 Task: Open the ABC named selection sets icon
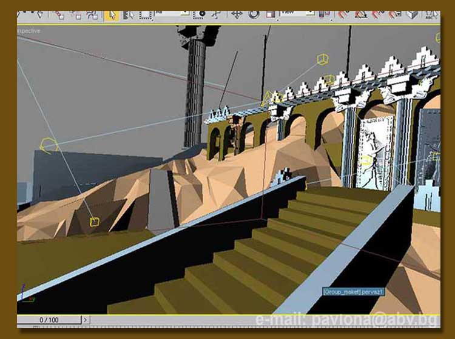coord(431,15)
